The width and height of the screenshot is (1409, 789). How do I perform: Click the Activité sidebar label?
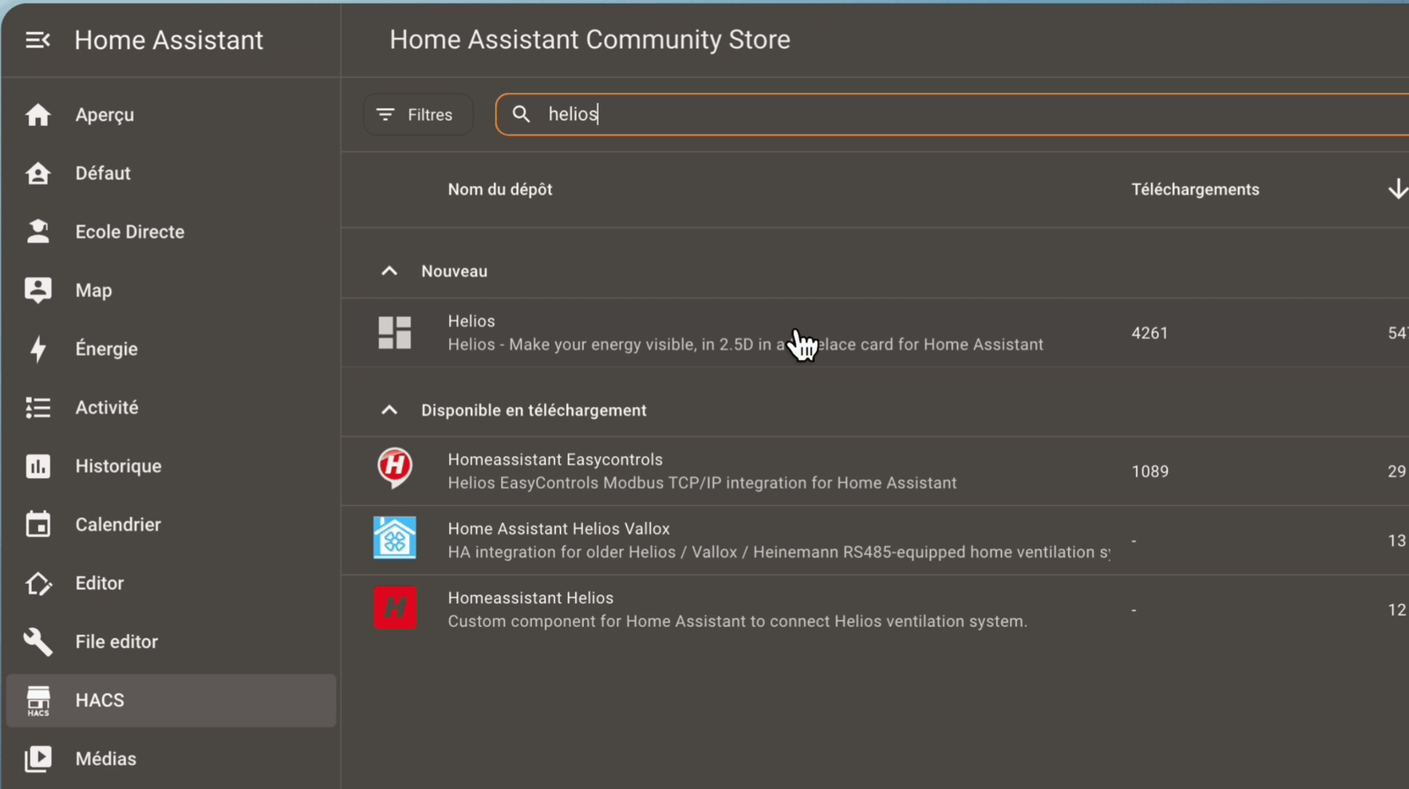click(x=107, y=408)
